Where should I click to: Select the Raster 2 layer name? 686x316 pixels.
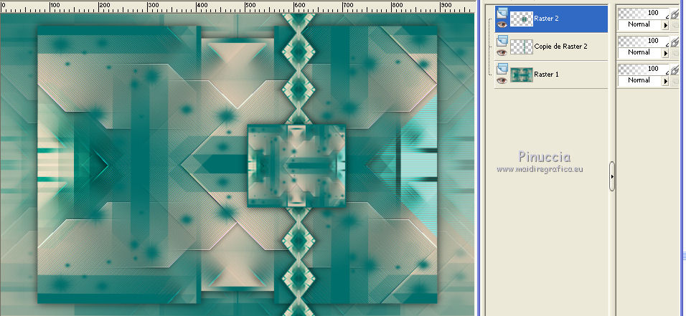tap(546, 19)
